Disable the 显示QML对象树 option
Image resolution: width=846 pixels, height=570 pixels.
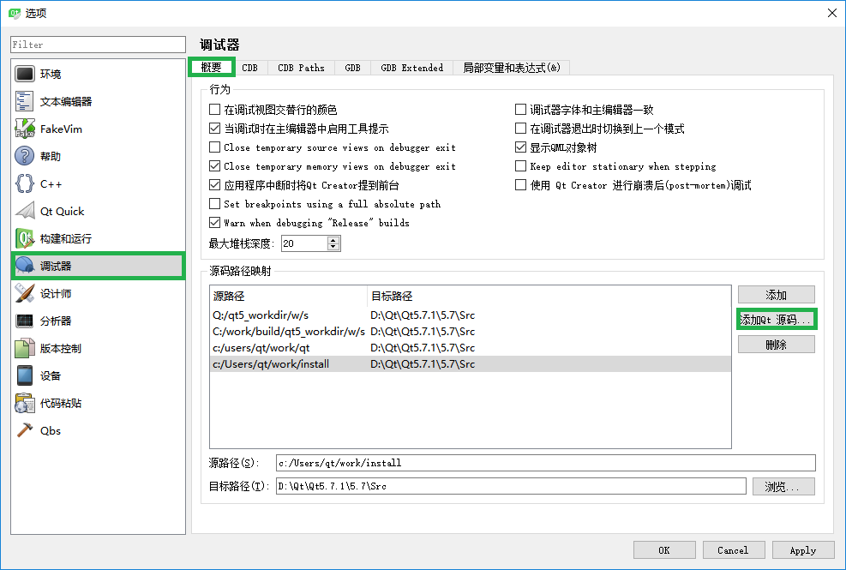pyautogui.click(x=520, y=147)
